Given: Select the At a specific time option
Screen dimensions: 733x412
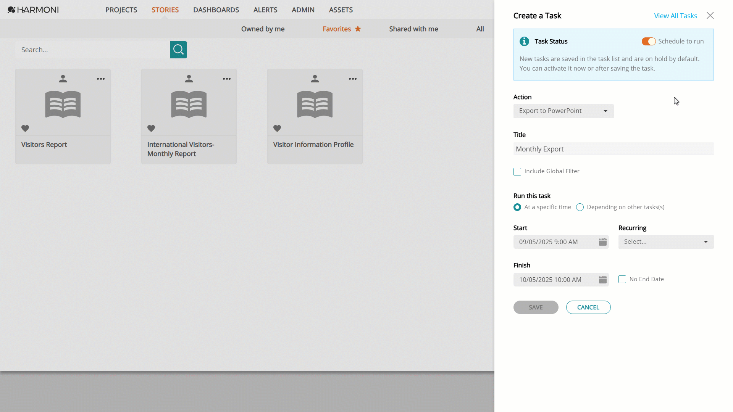Looking at the screenshot, I should 517,207.
